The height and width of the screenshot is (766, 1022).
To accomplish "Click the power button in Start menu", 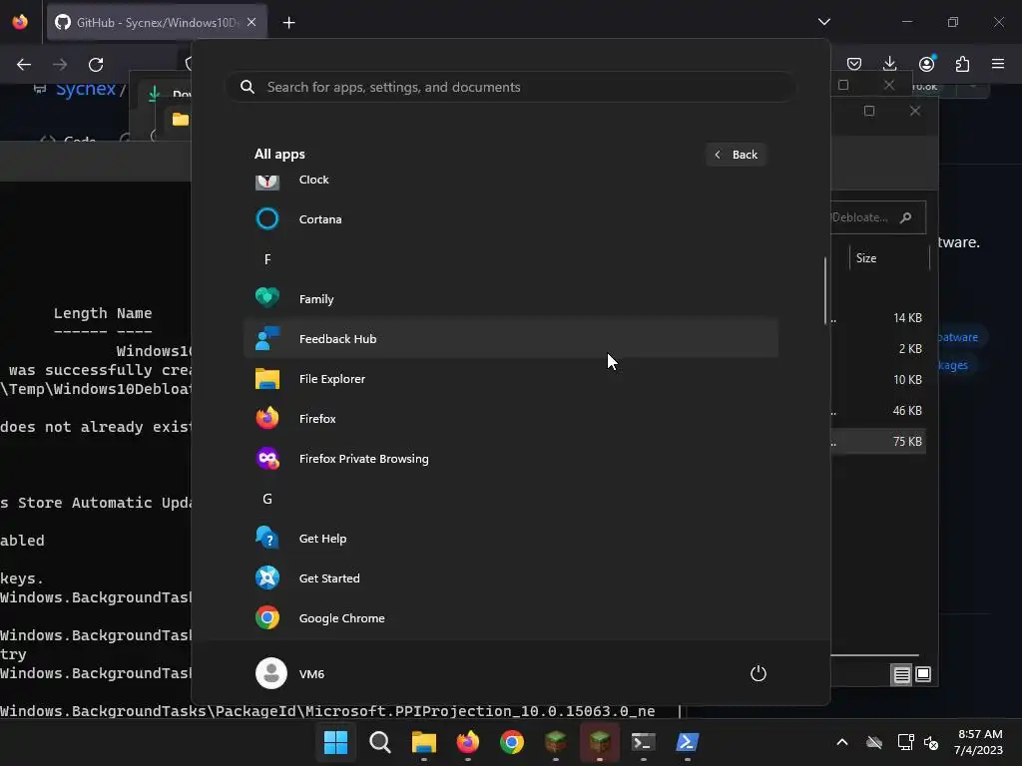I will 759,673.
